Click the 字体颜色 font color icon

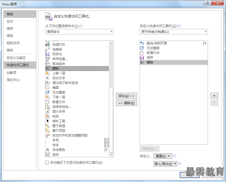[48, 150]
